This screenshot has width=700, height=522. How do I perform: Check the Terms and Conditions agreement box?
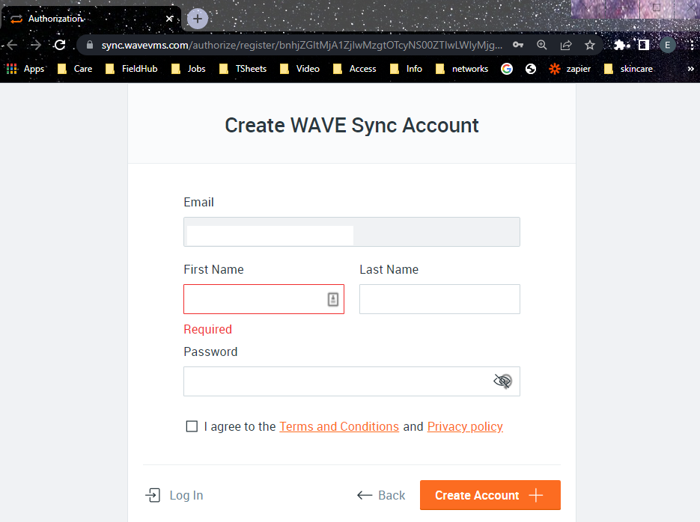192,426
